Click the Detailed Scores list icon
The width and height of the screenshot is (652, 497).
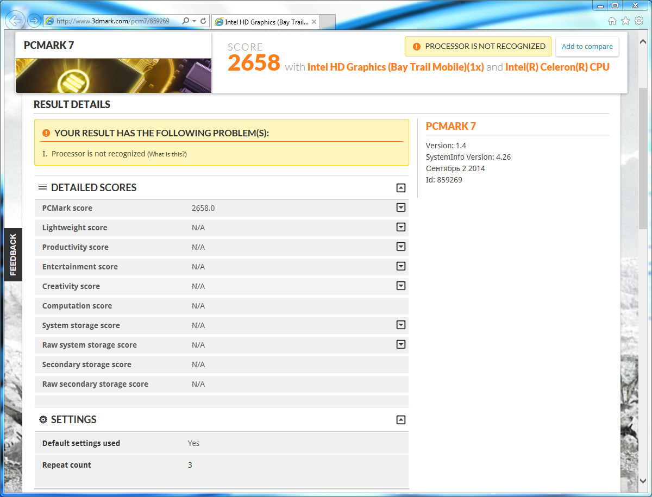coord(42,188)
